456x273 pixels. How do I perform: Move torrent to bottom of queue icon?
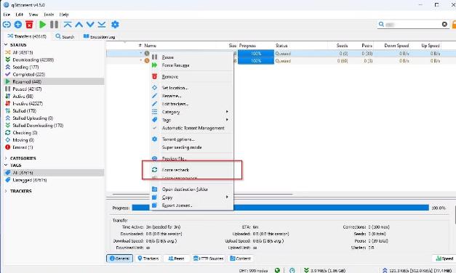point(102,25)
